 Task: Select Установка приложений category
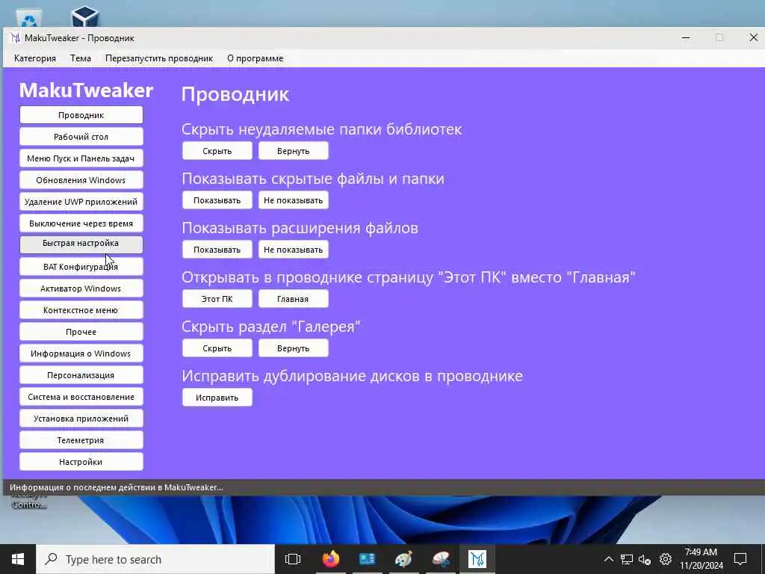point(81,419)
